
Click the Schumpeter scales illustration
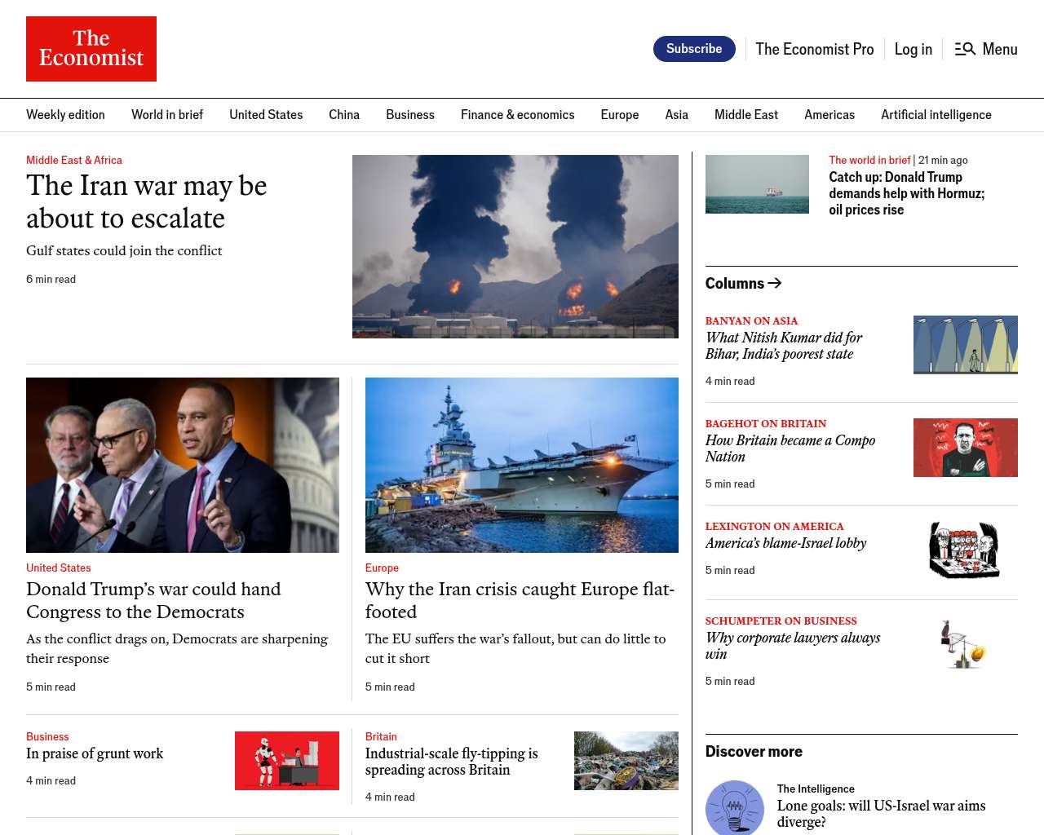pos(965,645)
